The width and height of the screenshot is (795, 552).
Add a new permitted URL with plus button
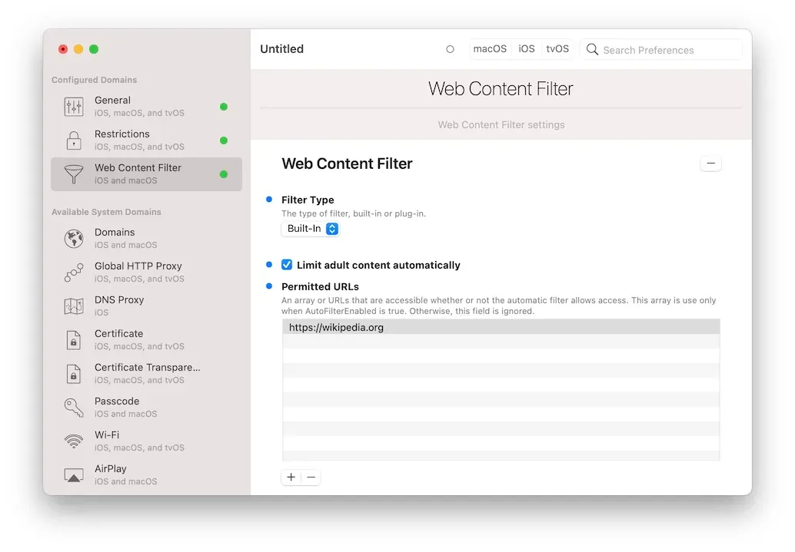[291, 477]
